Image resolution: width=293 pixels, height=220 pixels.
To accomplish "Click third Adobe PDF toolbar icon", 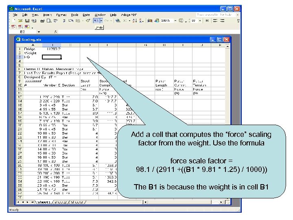I will (27, 27).
